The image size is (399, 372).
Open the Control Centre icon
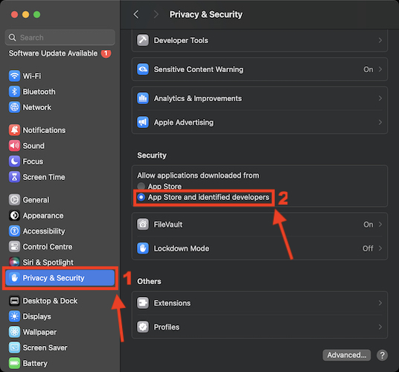(x=14, y=247)
